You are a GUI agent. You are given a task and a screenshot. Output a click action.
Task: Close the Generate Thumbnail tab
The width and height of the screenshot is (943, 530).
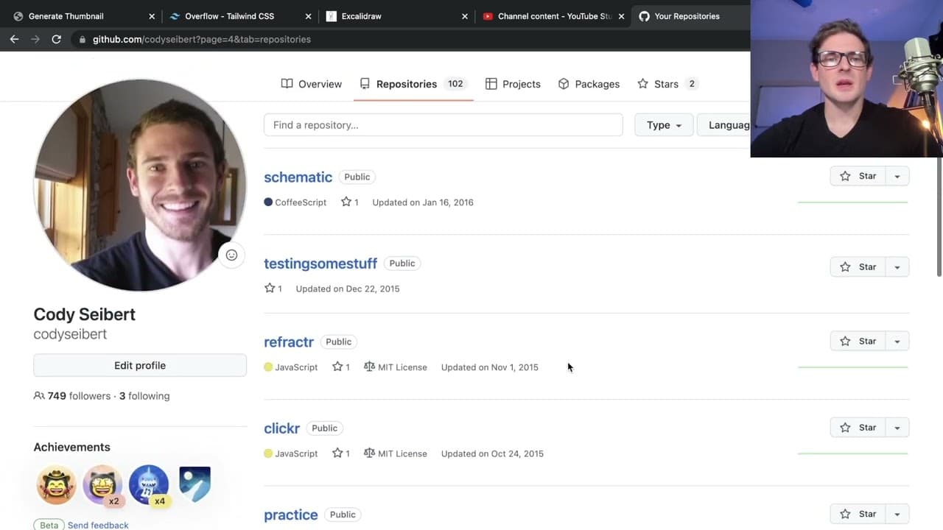coord(152,16)
